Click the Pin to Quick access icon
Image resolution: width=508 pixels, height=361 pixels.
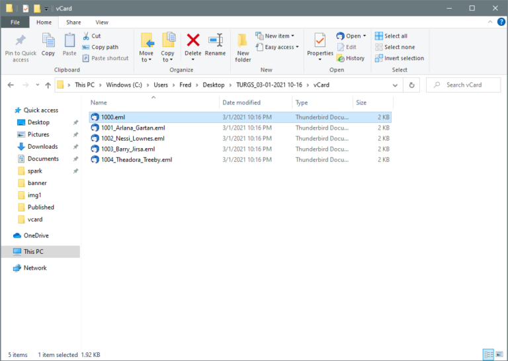pos(21,46)
